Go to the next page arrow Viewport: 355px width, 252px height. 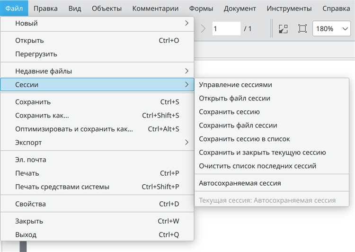pos(203,29)
